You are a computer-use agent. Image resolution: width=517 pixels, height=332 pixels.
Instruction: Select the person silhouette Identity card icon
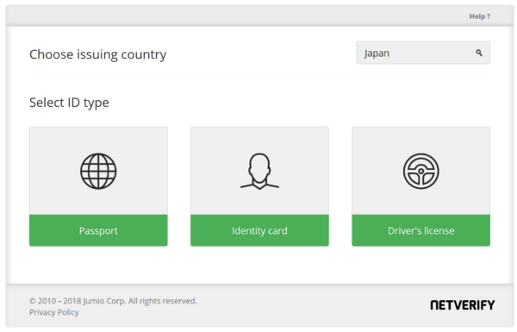click(x=259, y=172)
